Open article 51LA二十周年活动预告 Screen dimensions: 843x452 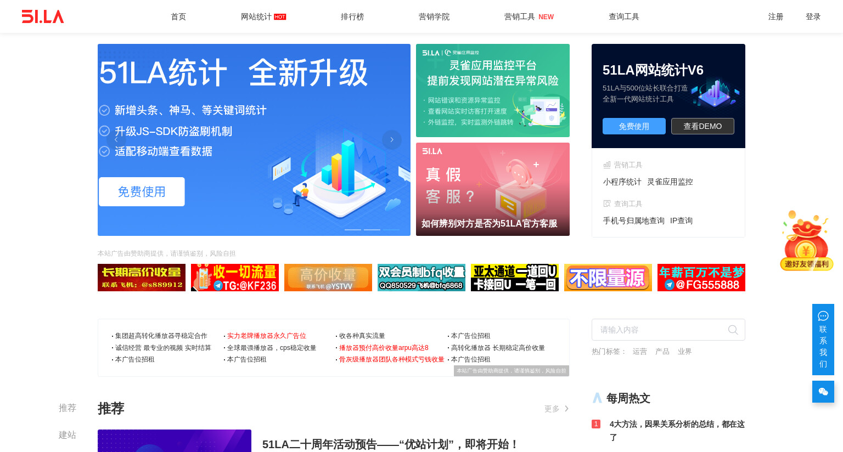point(391,444)
